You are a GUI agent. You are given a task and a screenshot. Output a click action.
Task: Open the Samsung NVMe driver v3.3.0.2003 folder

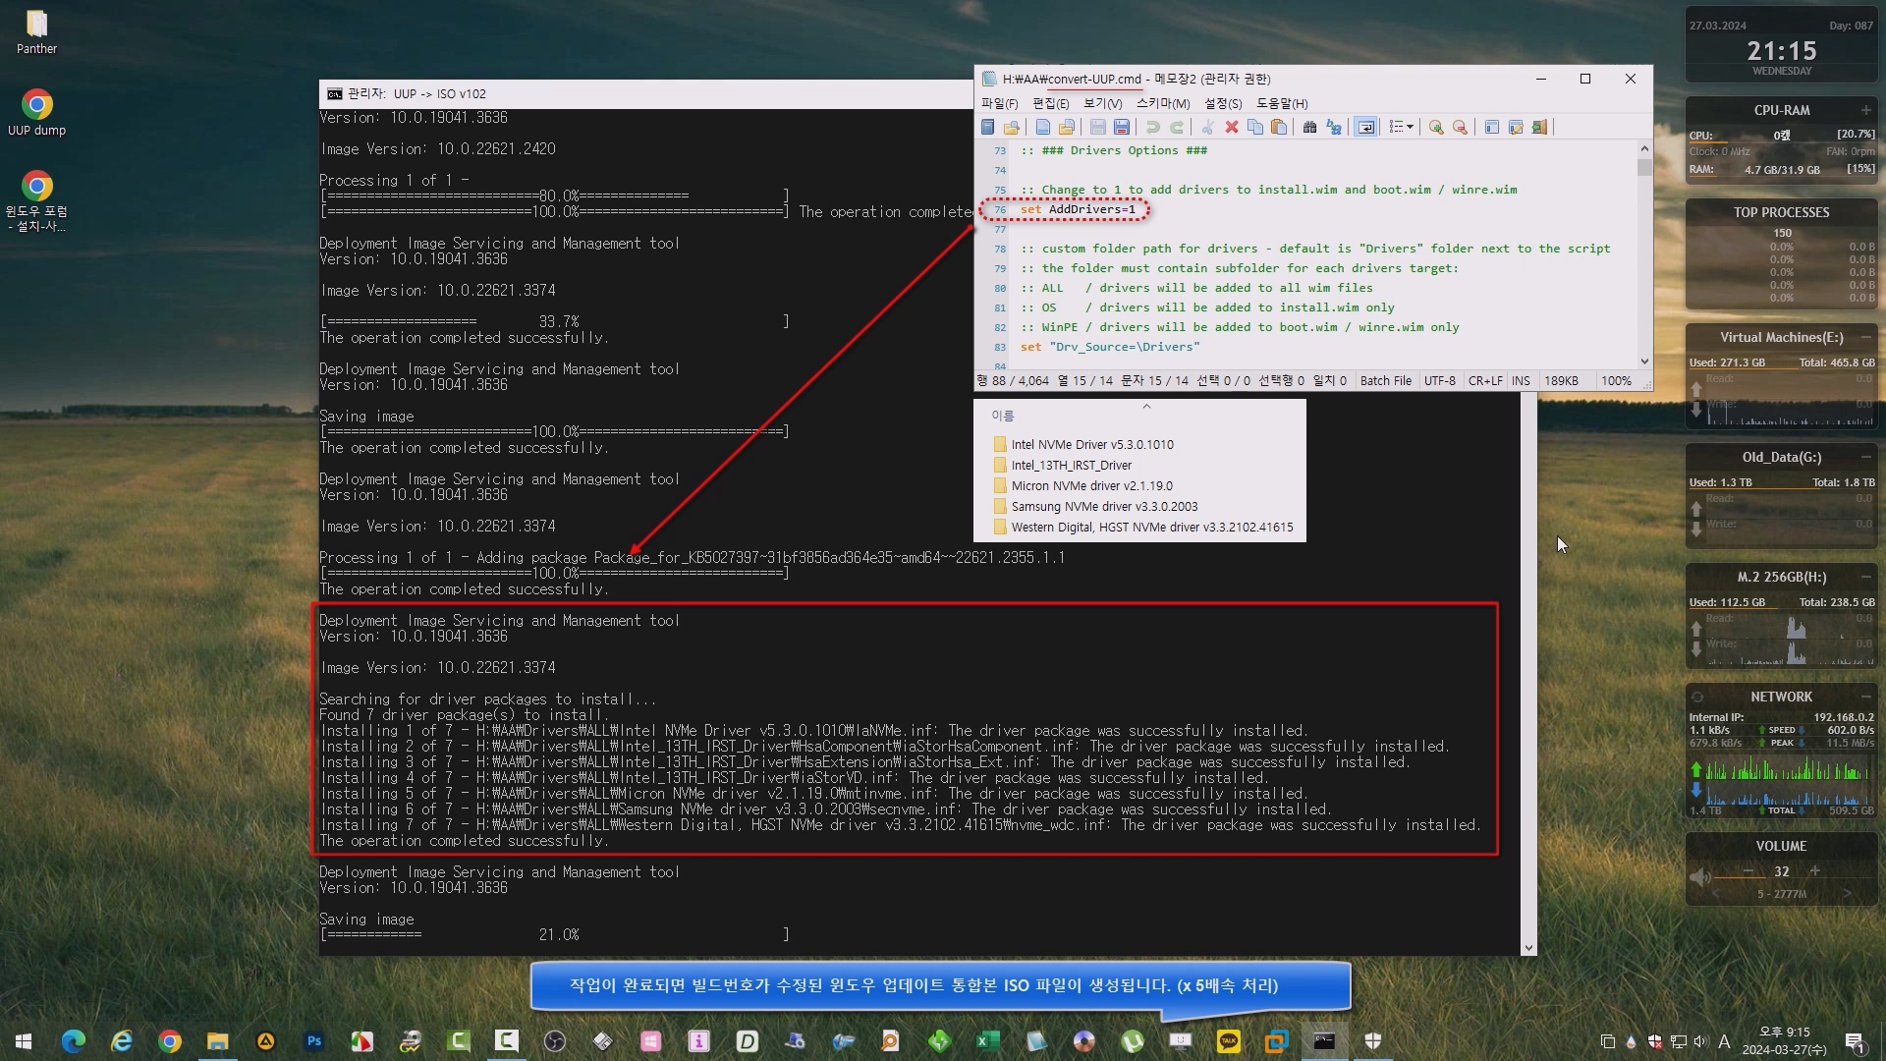(x=1104, y=506)
